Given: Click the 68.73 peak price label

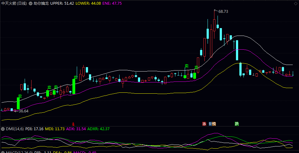Looking at the screenshot, I should 223,11.
